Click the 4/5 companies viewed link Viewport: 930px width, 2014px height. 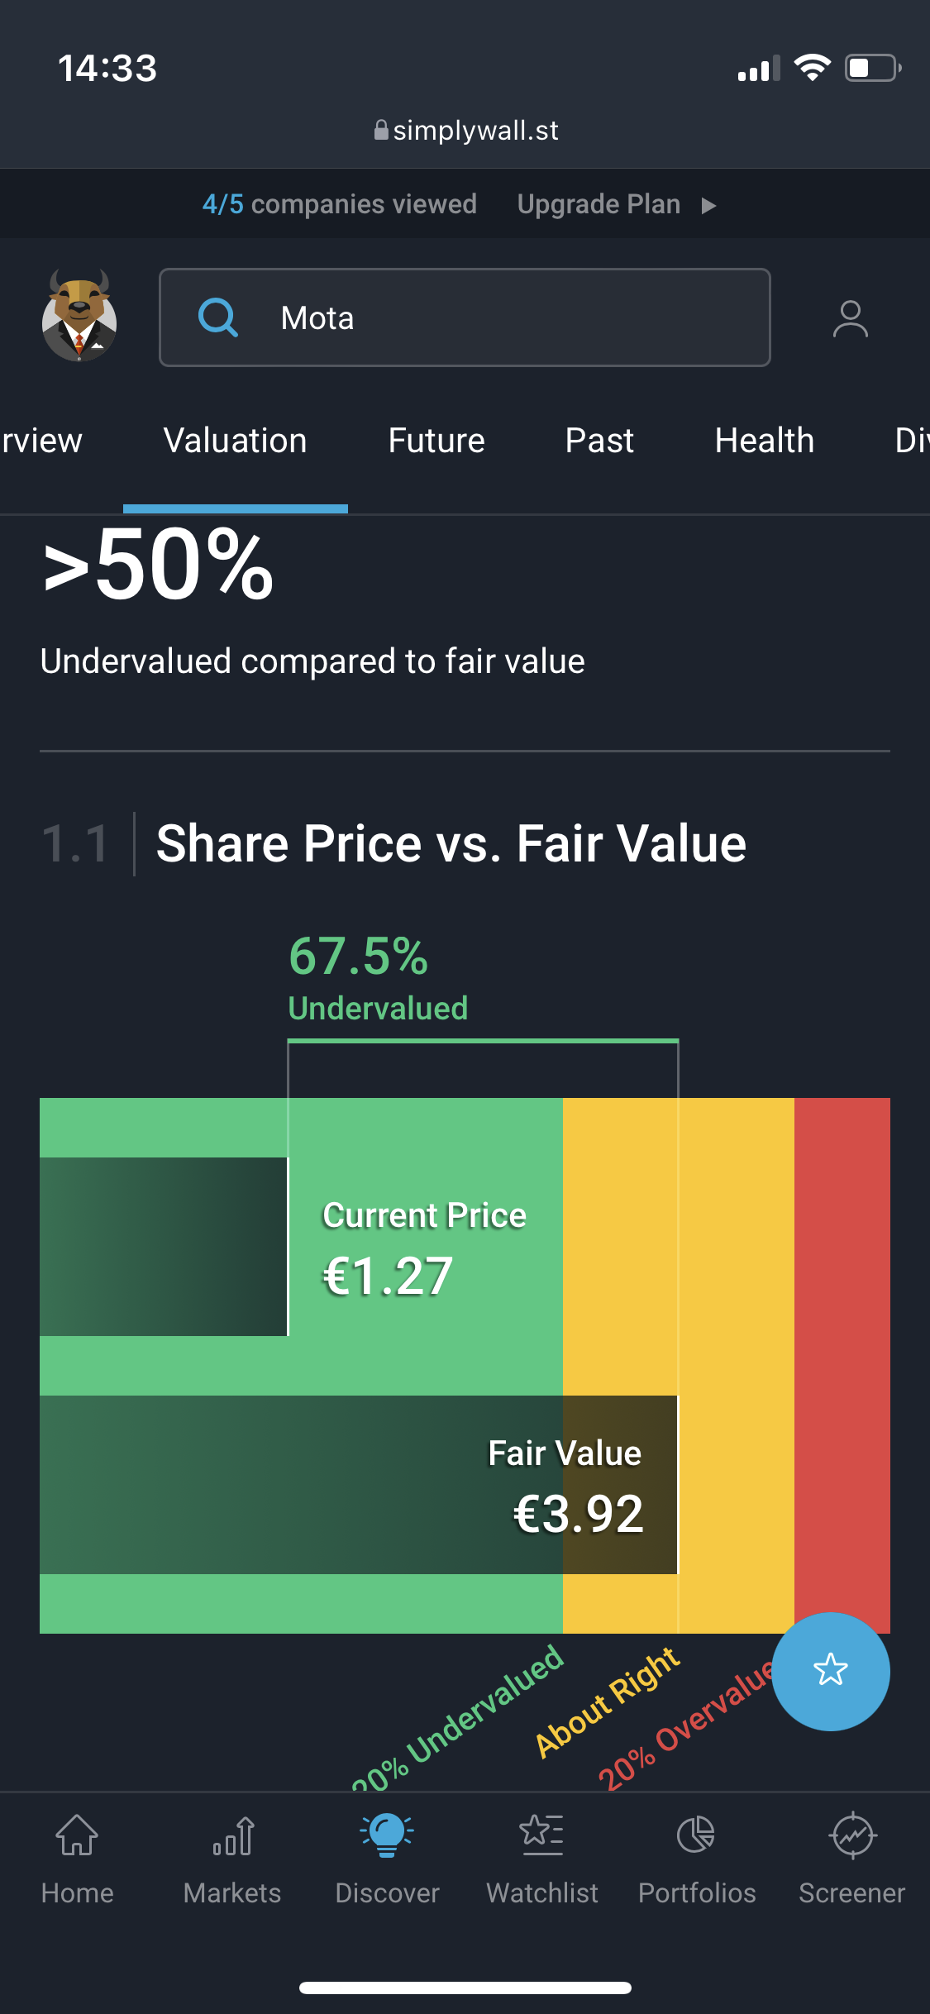tap(340, 204)
